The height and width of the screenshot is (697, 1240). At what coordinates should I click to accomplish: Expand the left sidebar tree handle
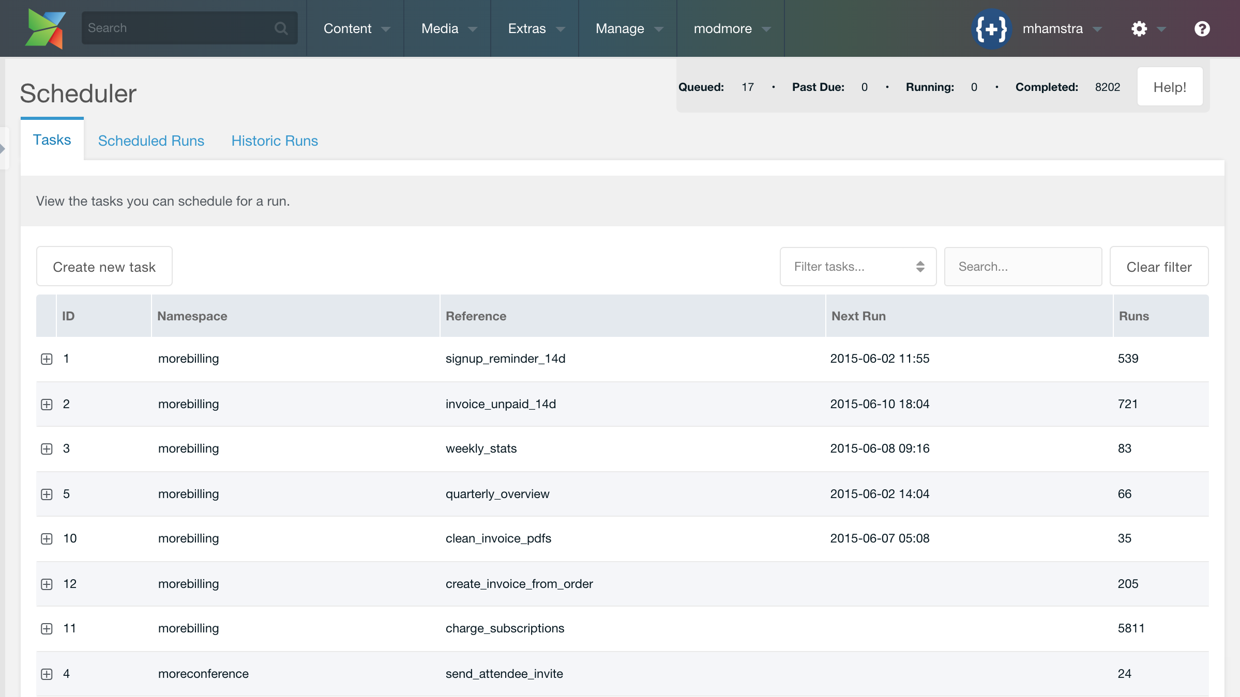(3, 149)
